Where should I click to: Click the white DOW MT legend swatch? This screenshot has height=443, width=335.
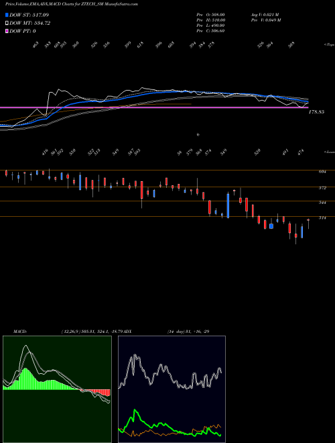click(7, 23)
